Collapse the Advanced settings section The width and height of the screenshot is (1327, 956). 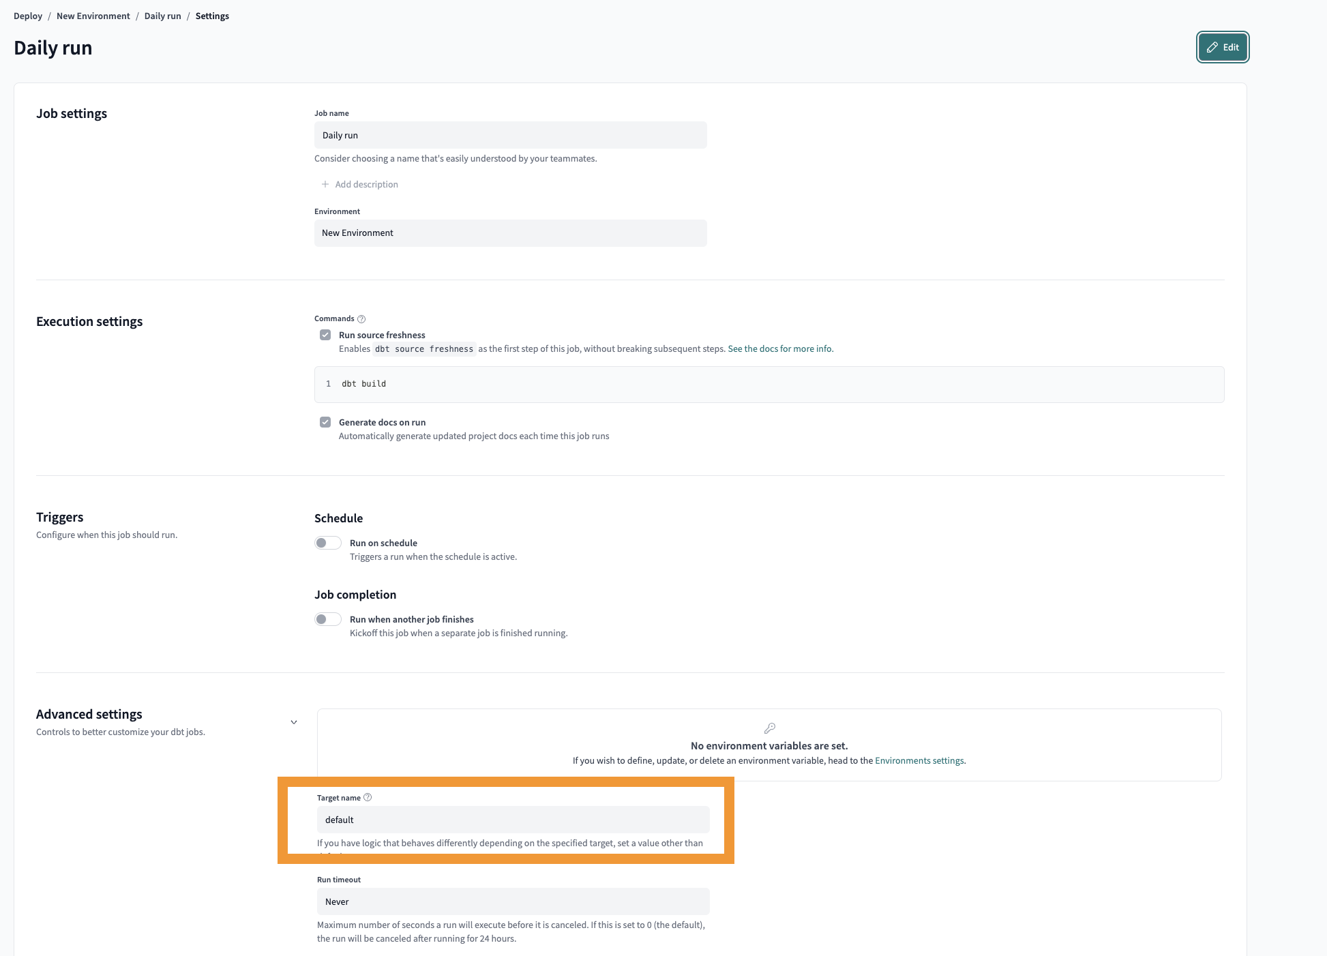pyautogui.click(x=294, y=721)
